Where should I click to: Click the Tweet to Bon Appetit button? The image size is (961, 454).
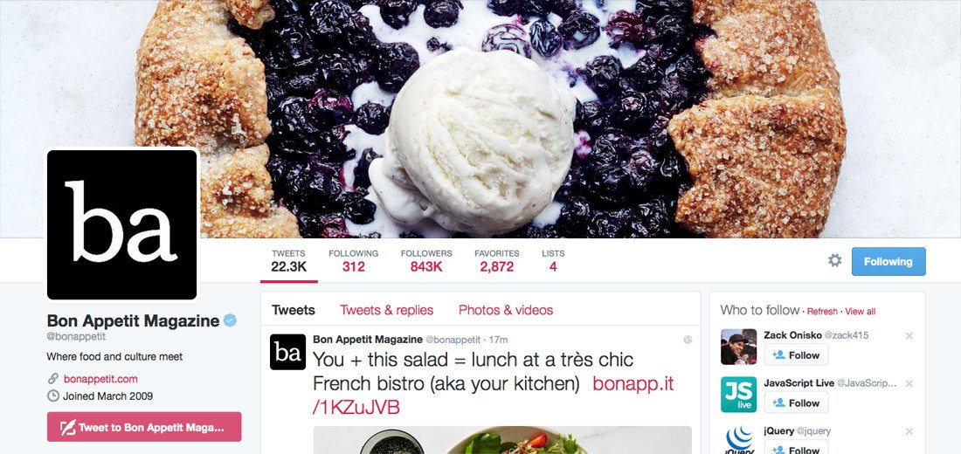point(144,427)
